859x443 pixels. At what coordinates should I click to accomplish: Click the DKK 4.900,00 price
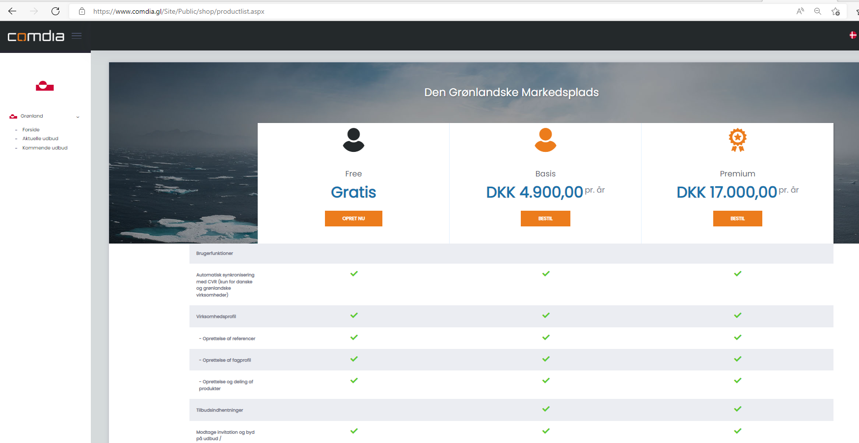point(535,192)
